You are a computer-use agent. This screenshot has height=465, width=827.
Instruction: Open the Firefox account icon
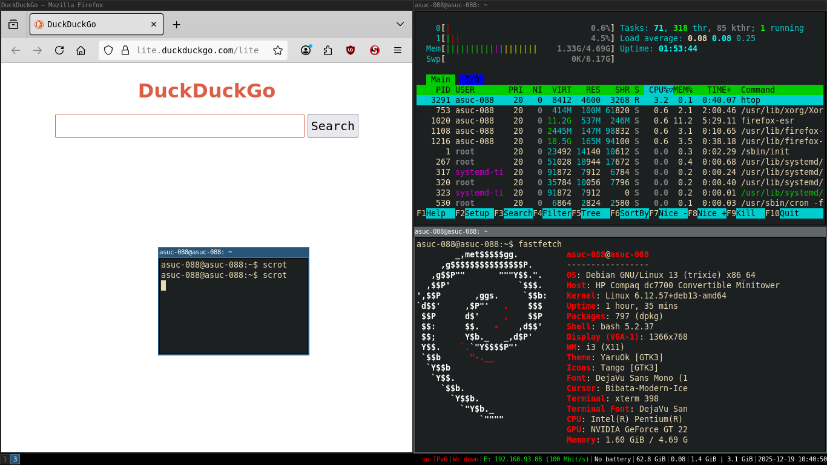[306, 50]
